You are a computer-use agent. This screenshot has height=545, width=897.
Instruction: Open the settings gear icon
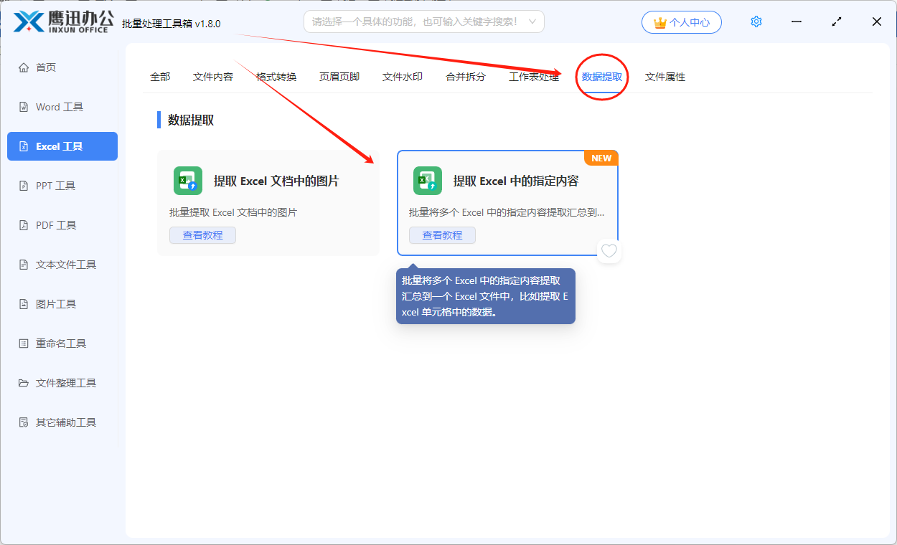[x=756, y=22]
